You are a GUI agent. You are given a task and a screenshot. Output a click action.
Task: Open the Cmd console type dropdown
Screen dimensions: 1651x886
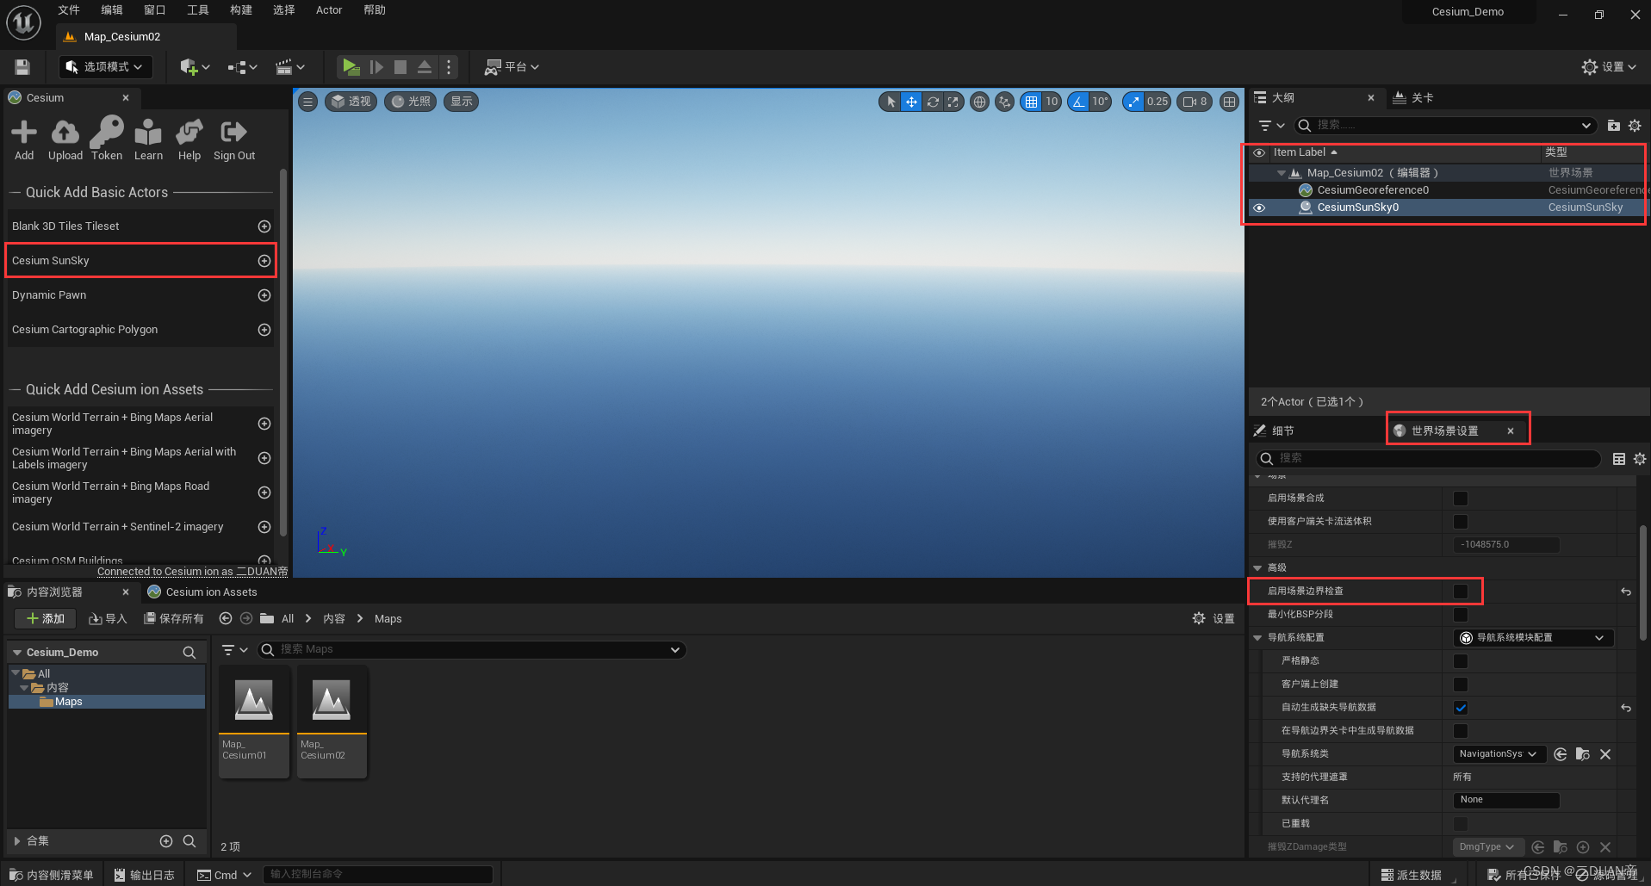coord(225,875)
